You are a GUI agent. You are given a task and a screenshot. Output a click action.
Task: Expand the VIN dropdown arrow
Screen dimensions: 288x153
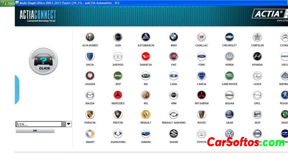click(x=68, y=124)
